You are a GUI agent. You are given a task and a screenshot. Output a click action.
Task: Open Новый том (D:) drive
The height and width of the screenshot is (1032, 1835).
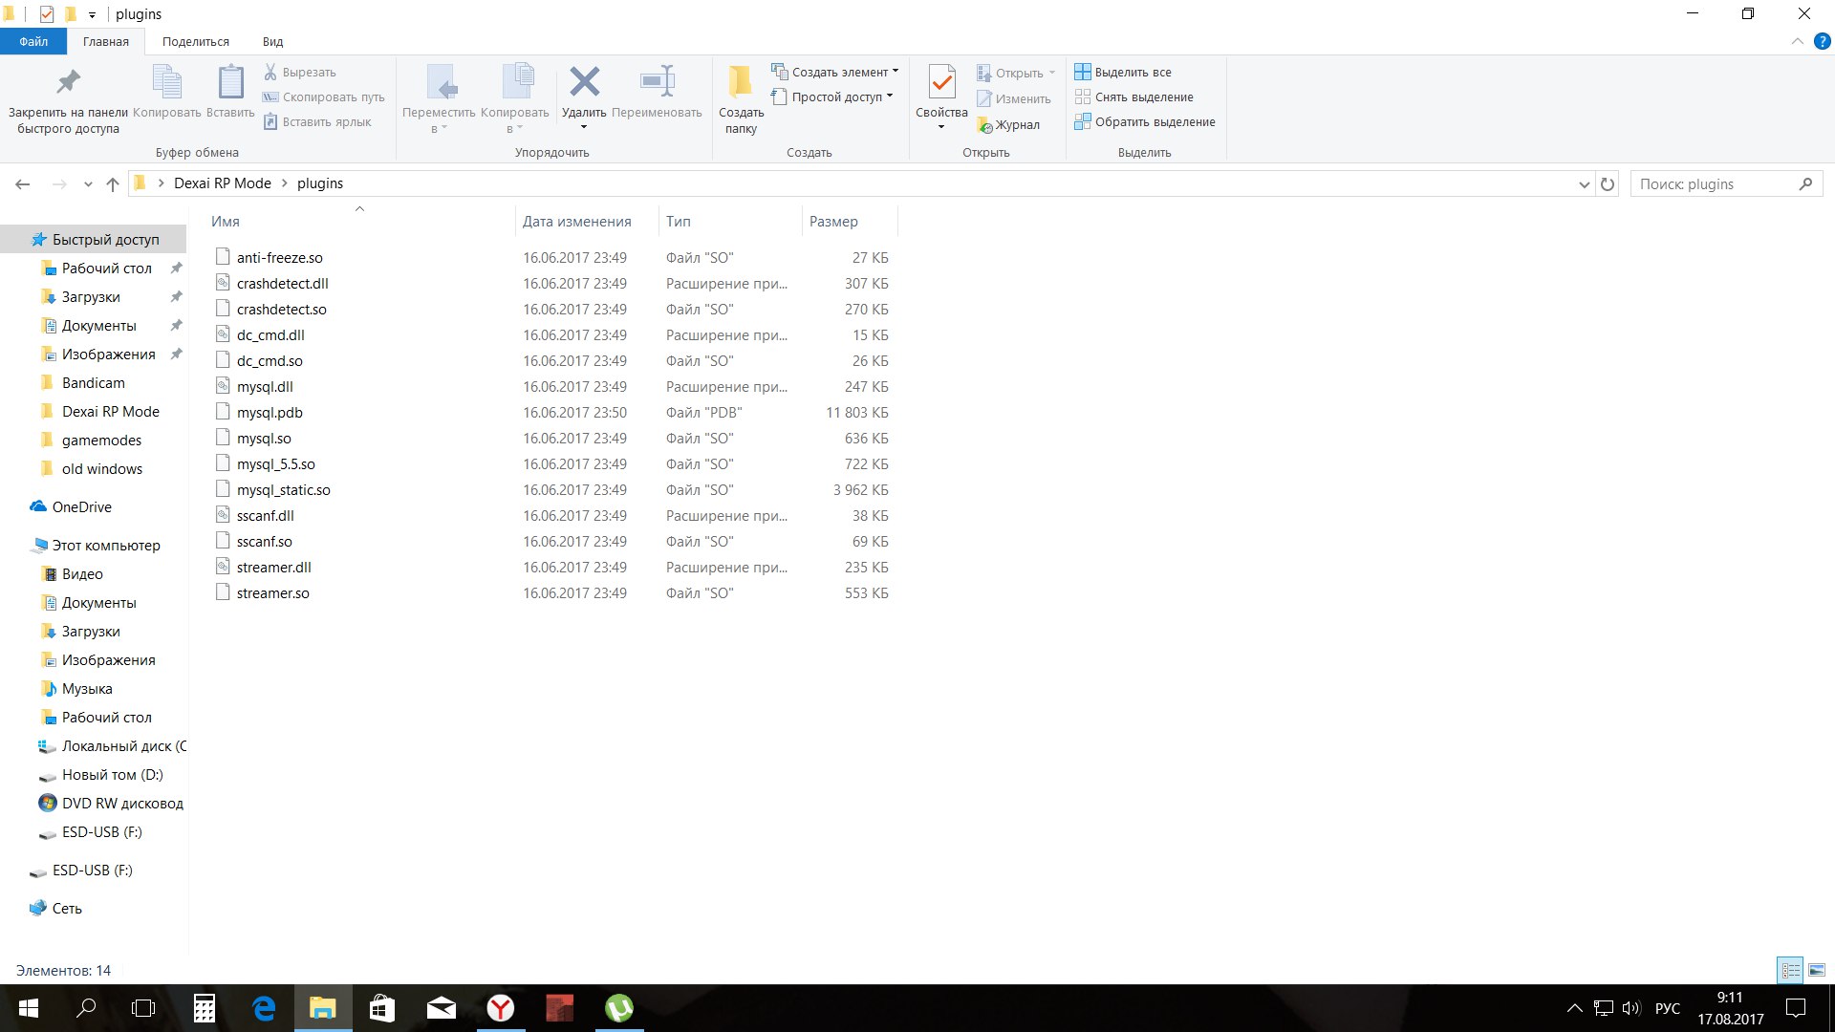(x=113, y=774)
